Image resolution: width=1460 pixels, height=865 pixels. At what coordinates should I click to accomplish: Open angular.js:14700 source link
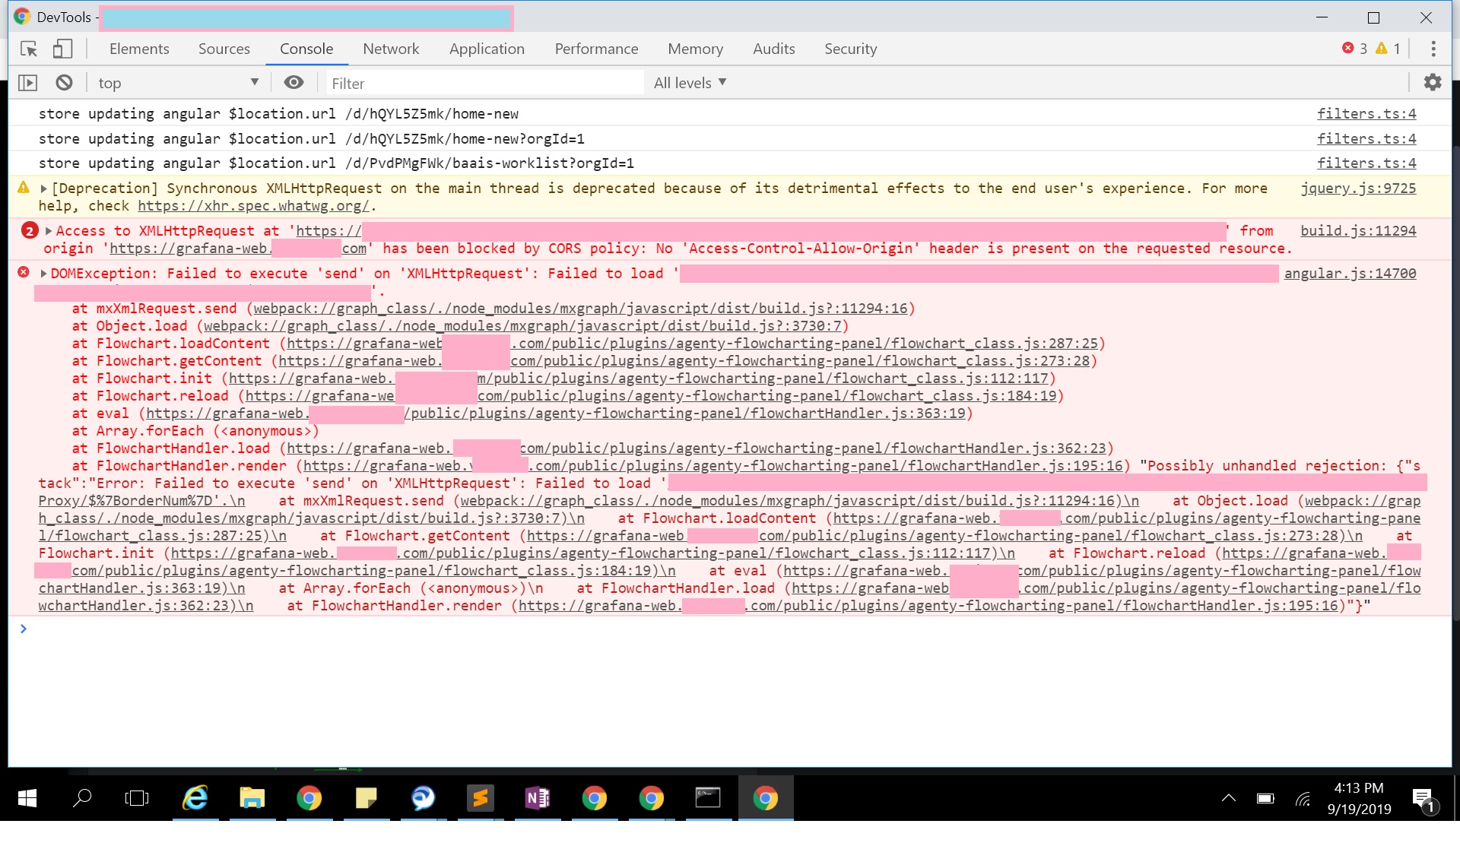coord(1352,273)
